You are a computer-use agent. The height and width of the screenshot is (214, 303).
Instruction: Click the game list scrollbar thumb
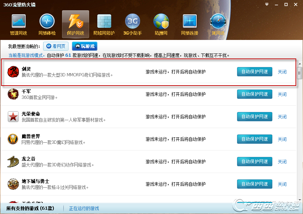pyautogui.click(x=300, y=73)
